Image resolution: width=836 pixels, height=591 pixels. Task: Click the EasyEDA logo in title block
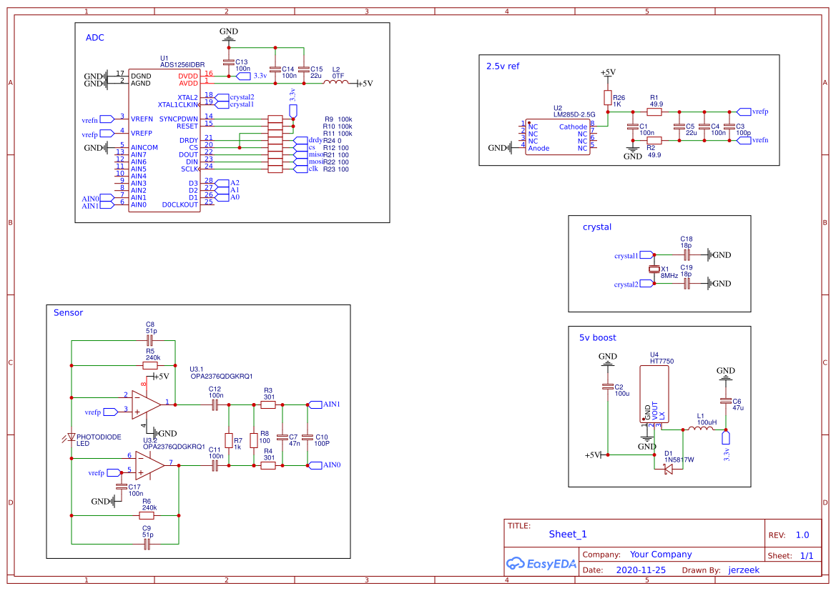(x=541, y=564)
